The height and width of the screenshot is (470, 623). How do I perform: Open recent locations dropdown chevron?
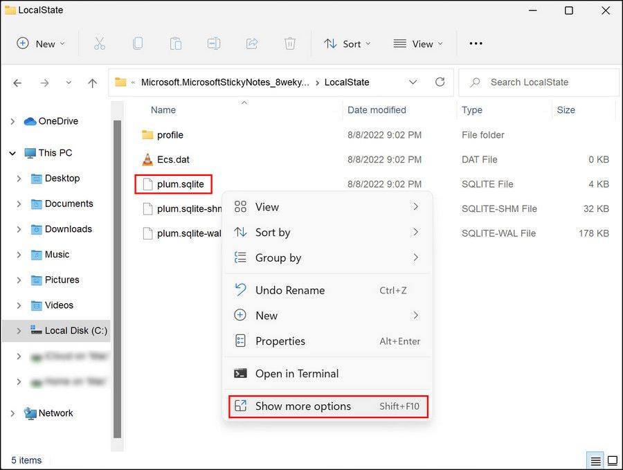[69, 82]
